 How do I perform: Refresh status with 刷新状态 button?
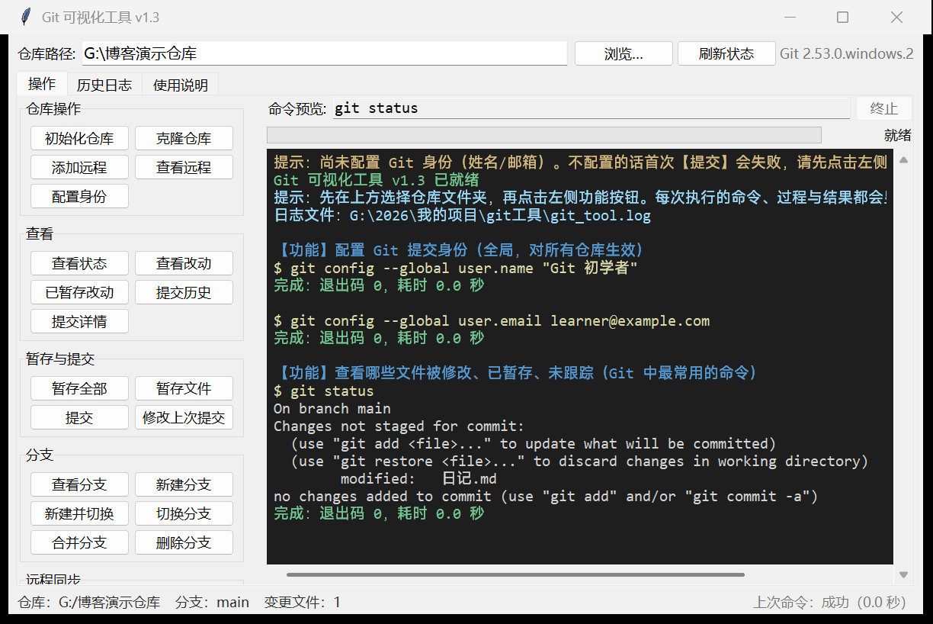tap(726, 53)
